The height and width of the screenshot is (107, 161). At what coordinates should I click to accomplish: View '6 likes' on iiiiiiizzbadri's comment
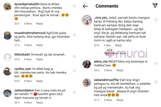tap(28, 59)
